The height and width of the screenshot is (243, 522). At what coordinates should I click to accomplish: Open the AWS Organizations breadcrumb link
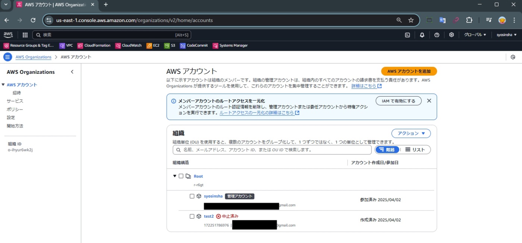pyautogui.click(x=34, y=57)
